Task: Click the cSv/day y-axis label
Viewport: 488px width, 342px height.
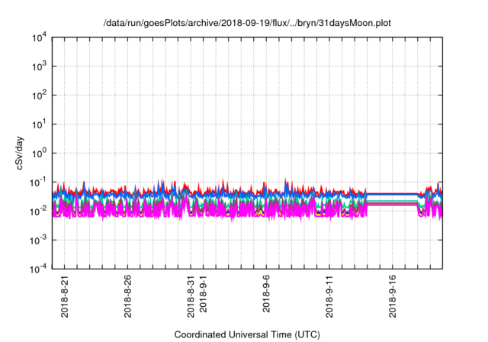Action: click(x=24, y=153)
